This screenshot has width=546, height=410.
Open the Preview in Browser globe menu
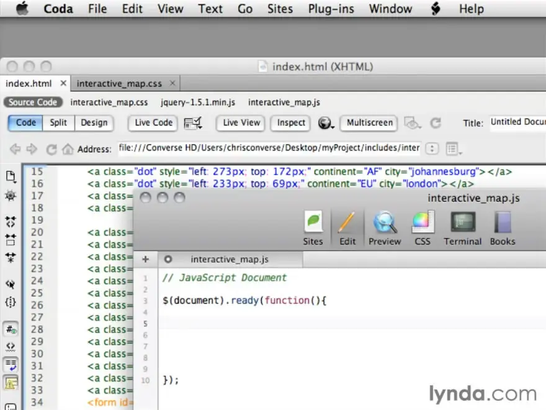tap(326, 123)
